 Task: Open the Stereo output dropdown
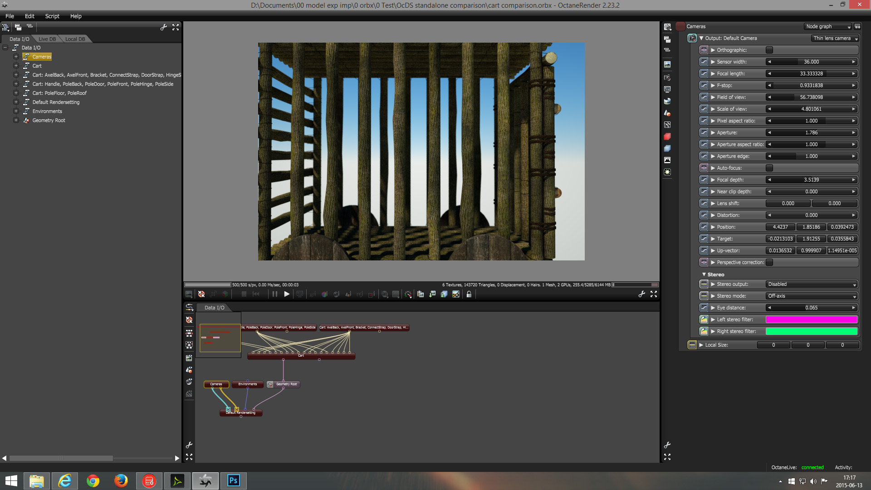[812, 284]
